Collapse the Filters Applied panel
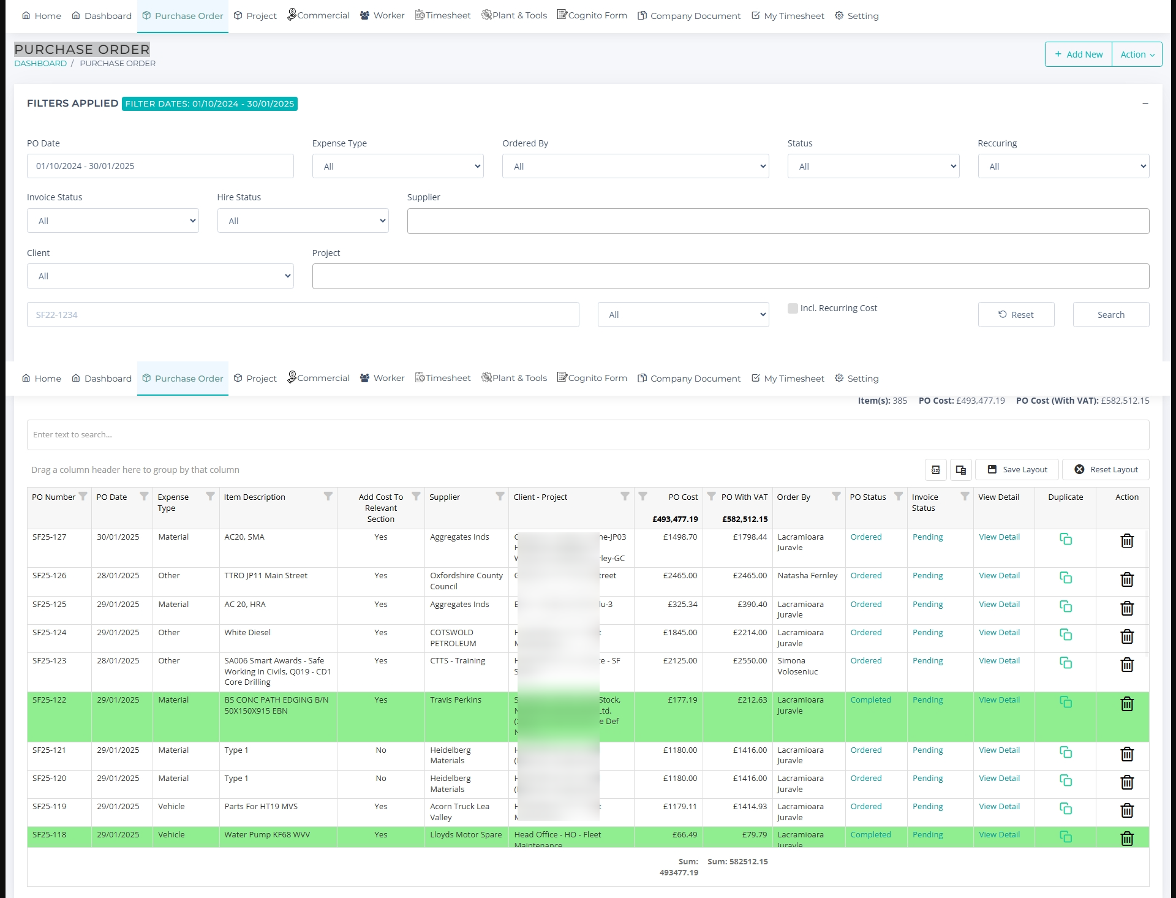Screen dimensions: 1176x898 pyautogui.click(x=1145, y=104)
